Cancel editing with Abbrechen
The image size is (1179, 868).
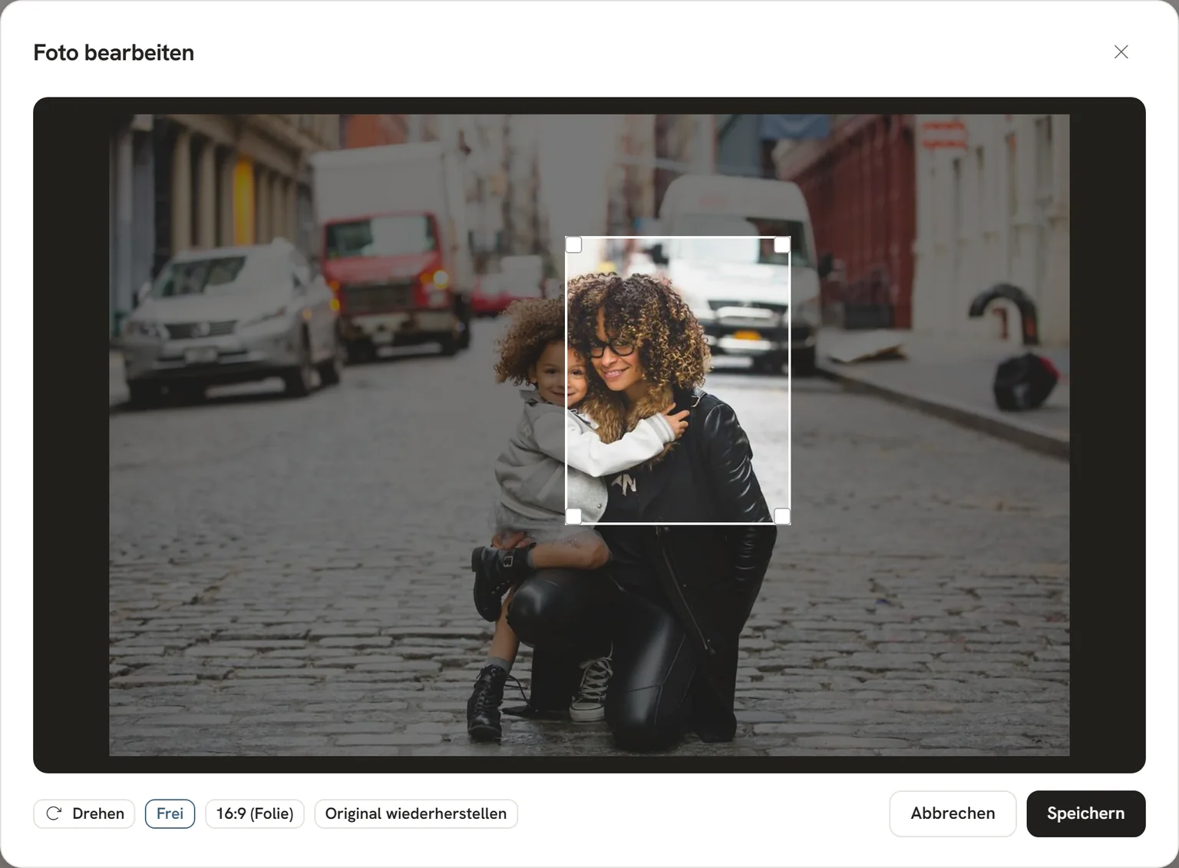tap(953, 813)
